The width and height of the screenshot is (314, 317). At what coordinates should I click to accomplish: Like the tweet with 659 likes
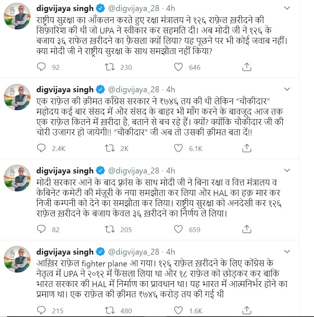point(178,229)
